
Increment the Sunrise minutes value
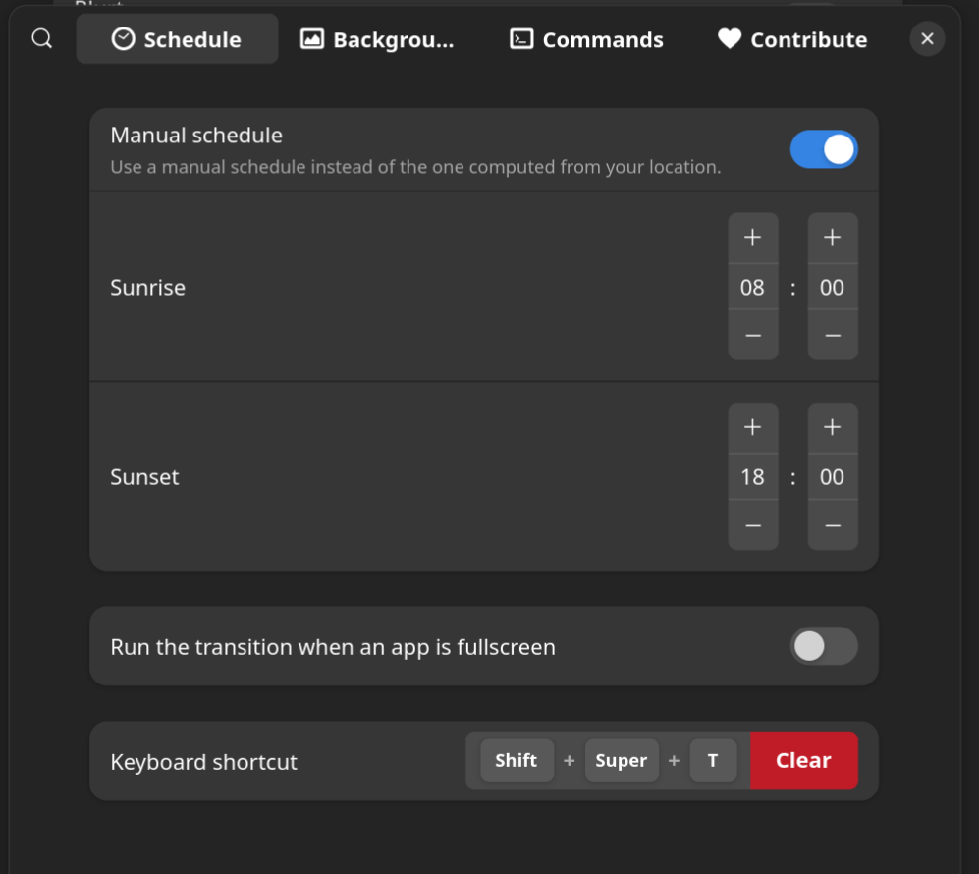pyautogui.click(x=832, y=237)
